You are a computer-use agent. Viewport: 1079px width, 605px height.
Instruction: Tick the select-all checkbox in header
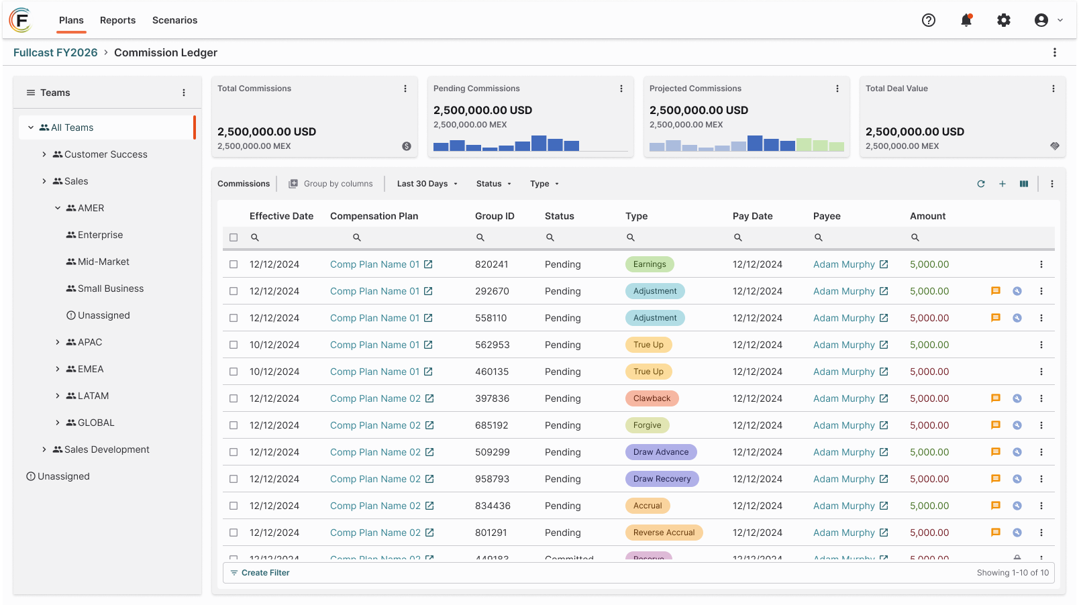(234, 237)
